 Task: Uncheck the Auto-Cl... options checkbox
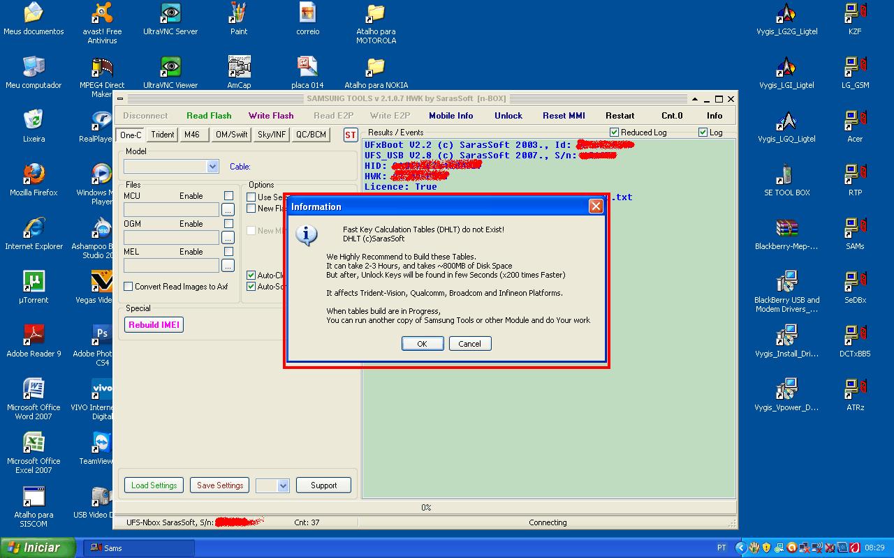coord(251,276)
